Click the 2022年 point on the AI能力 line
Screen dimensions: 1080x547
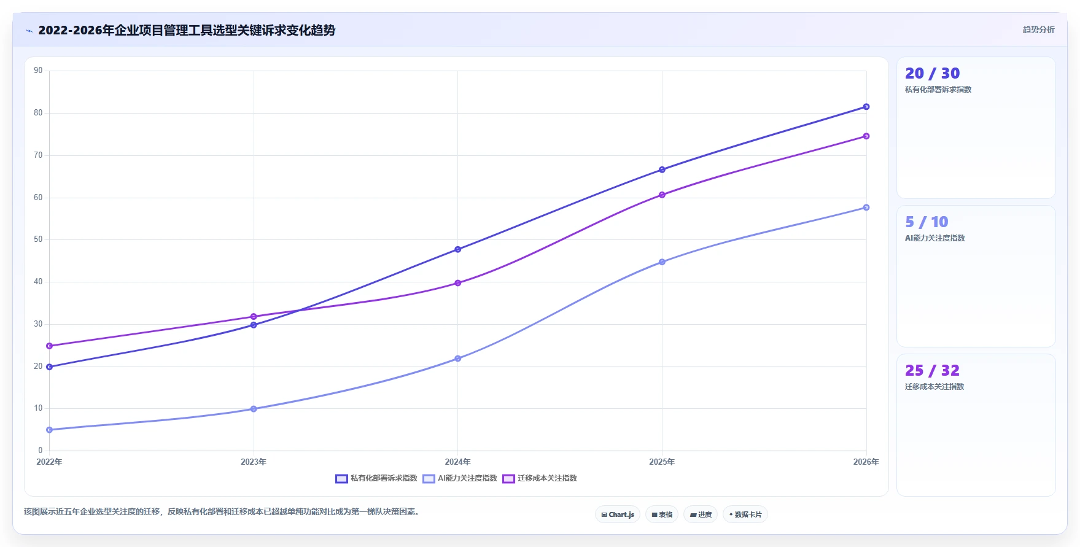pyautogui.click(x=49, y=430)
